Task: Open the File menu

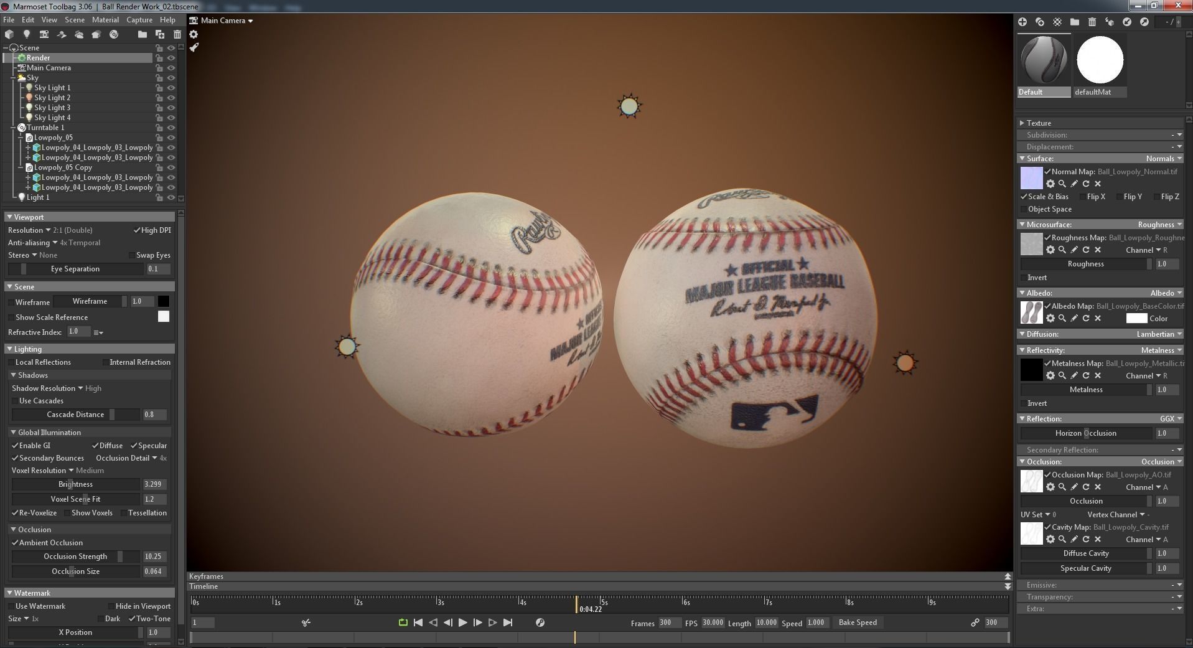Action: click(x=9, y=20)
